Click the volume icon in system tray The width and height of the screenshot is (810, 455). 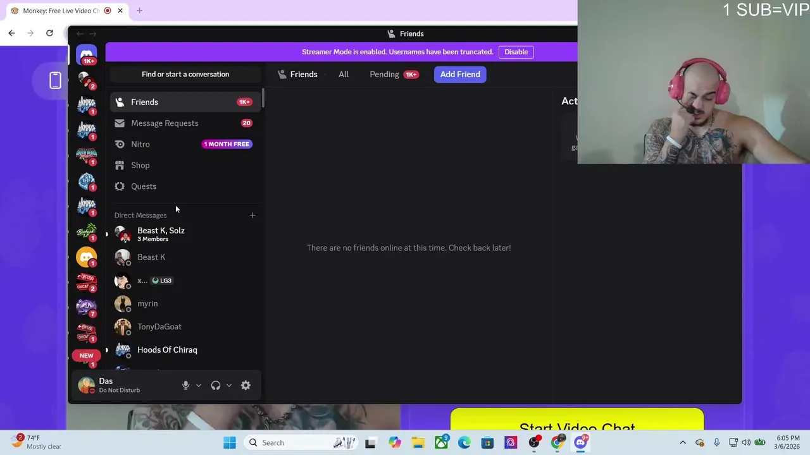click(747, 442)
